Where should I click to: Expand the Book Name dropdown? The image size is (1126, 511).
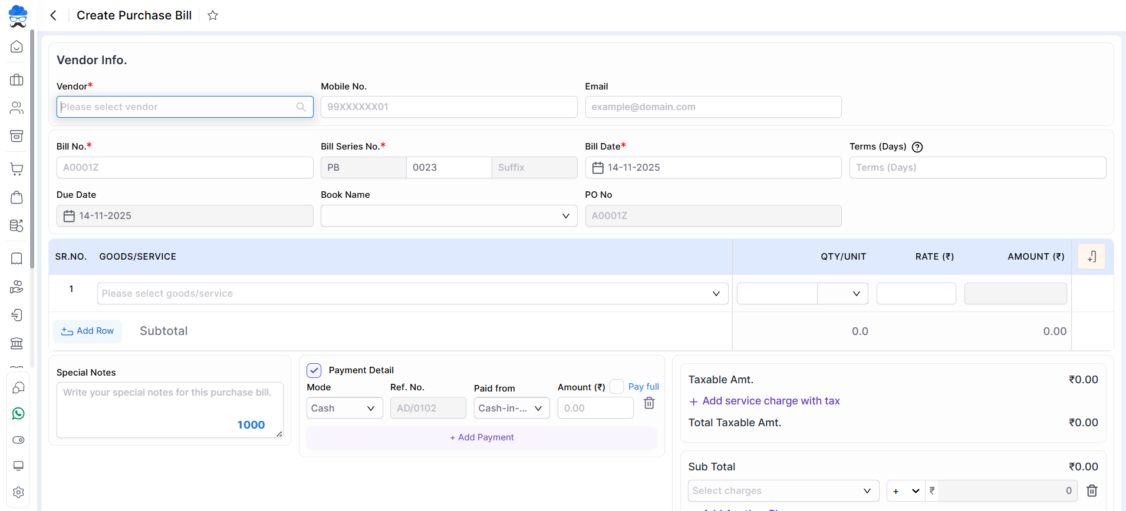point(449,216)
